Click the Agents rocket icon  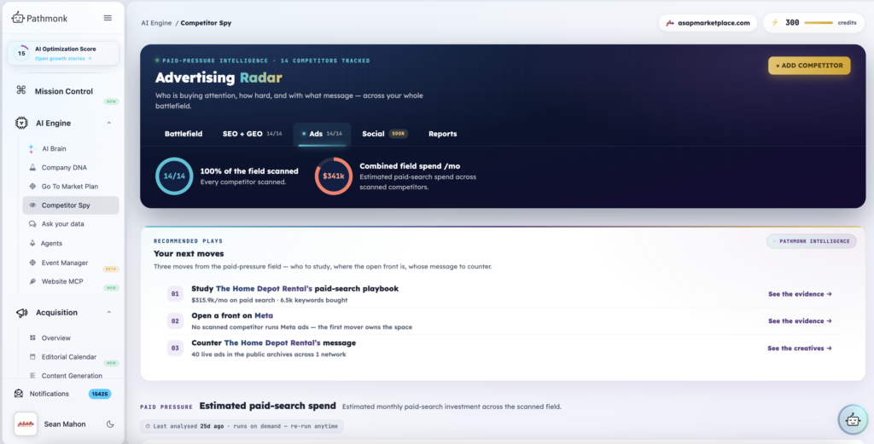click(32, 243)
